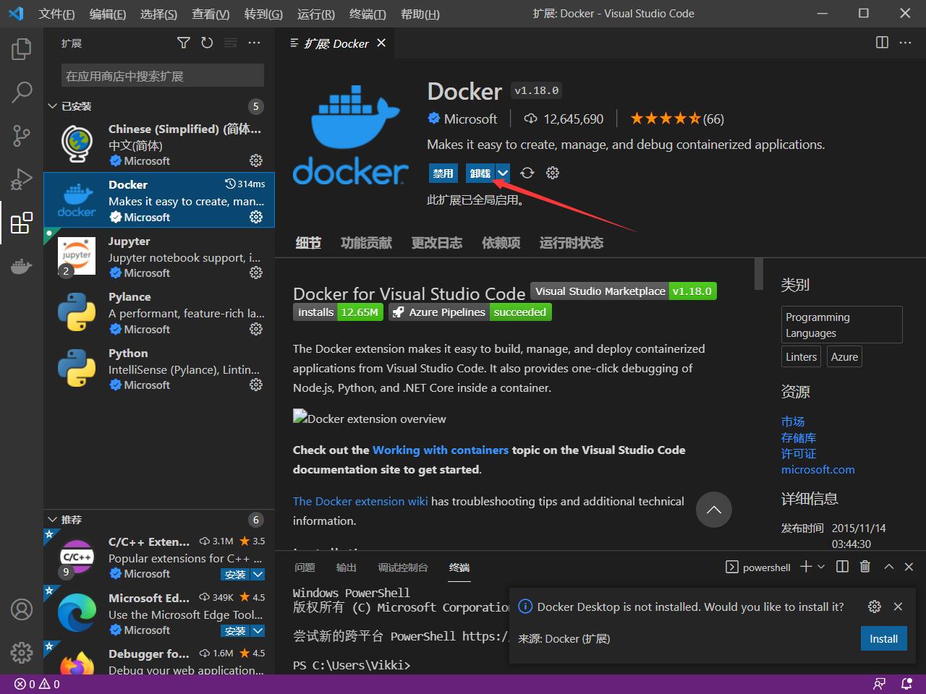
Task: Open the Docker detail page manage gear
Action: (553, 173)
